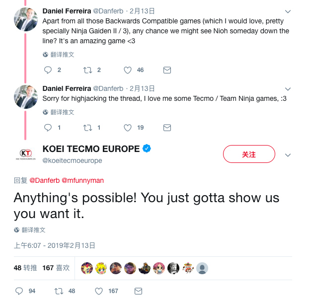Like the tweet with 19 likes
This screenshot has width=310, height=303.
point(128,128)
